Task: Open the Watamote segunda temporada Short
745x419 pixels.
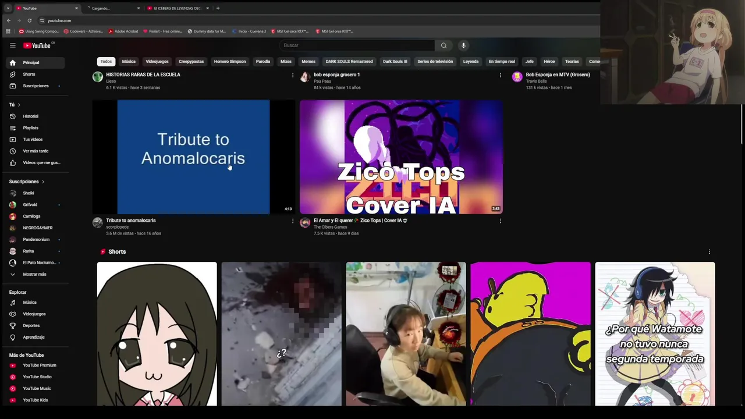Action: tap(655, 333)
